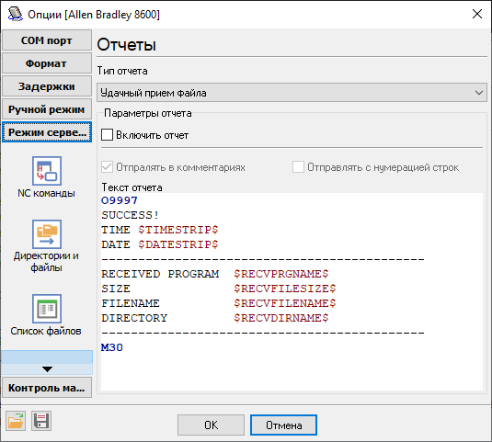This screenshot has width=492, height=442.
Task: Click the Отмена button
Action: pos(283,425)
